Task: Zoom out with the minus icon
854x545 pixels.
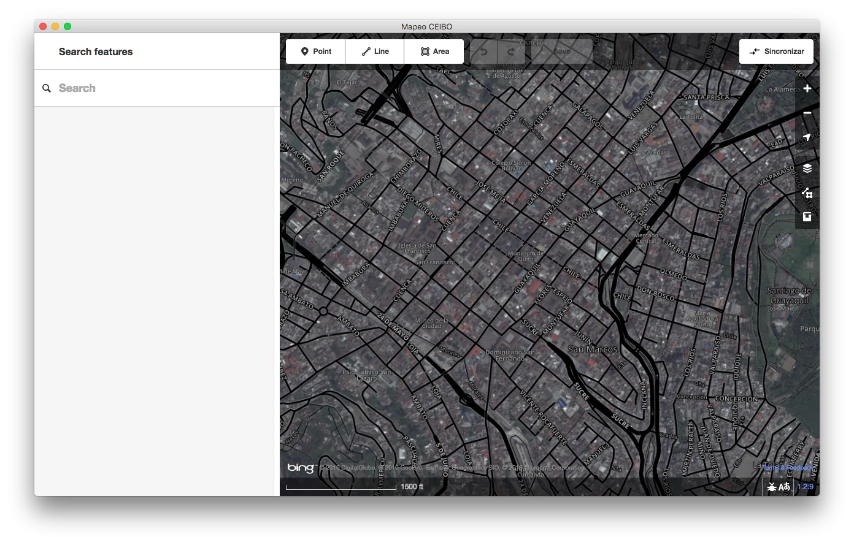Action: tap(807, 113)
